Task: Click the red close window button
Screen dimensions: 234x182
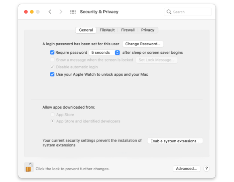Action: point(26,12)
